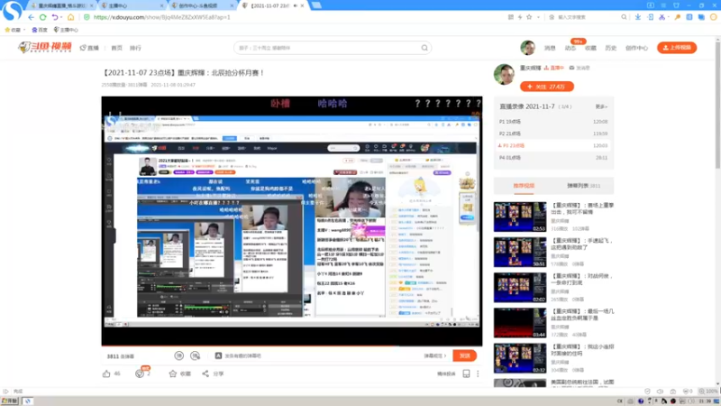Switch to the 创作中心 browser tab

tap(202, 5)
